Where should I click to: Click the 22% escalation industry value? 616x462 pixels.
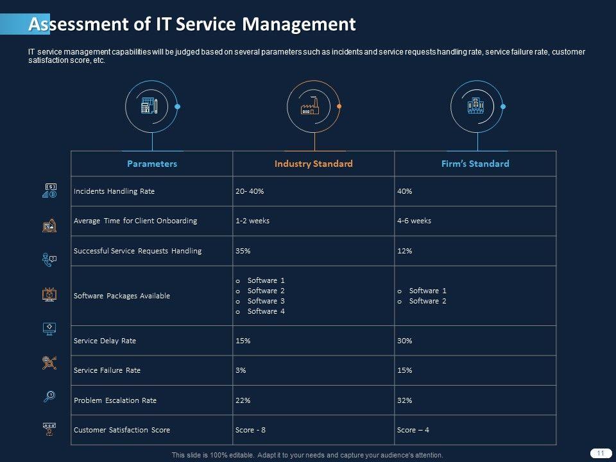[x=314, y=400]
